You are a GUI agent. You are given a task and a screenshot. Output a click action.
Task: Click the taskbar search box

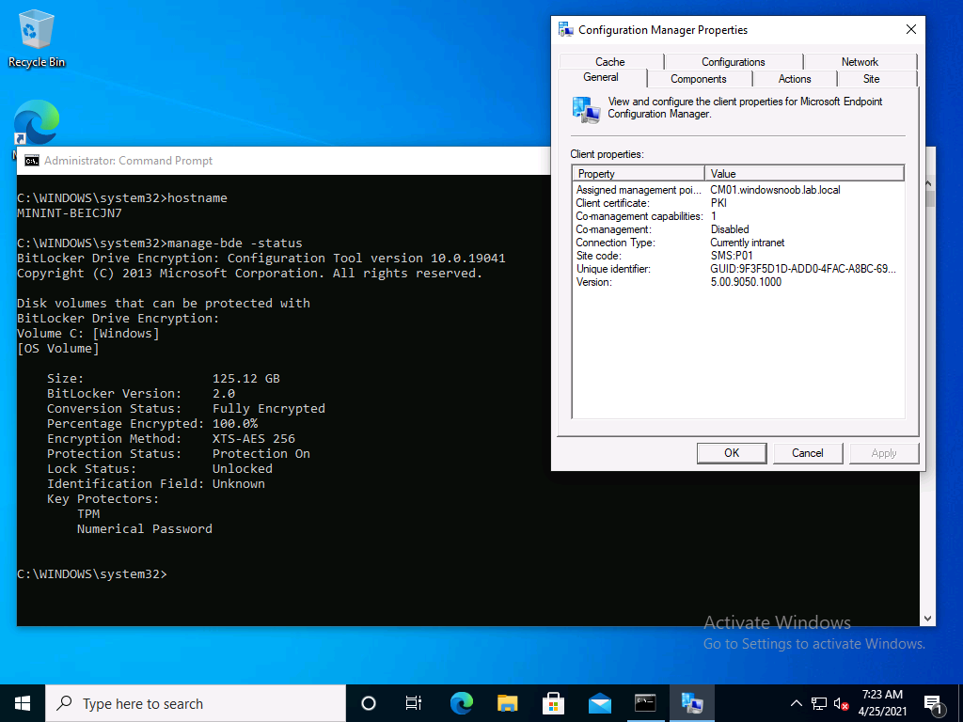tap(196, 703)
